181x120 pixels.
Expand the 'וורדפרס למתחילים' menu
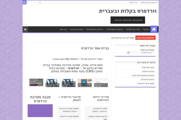[115, 29]
